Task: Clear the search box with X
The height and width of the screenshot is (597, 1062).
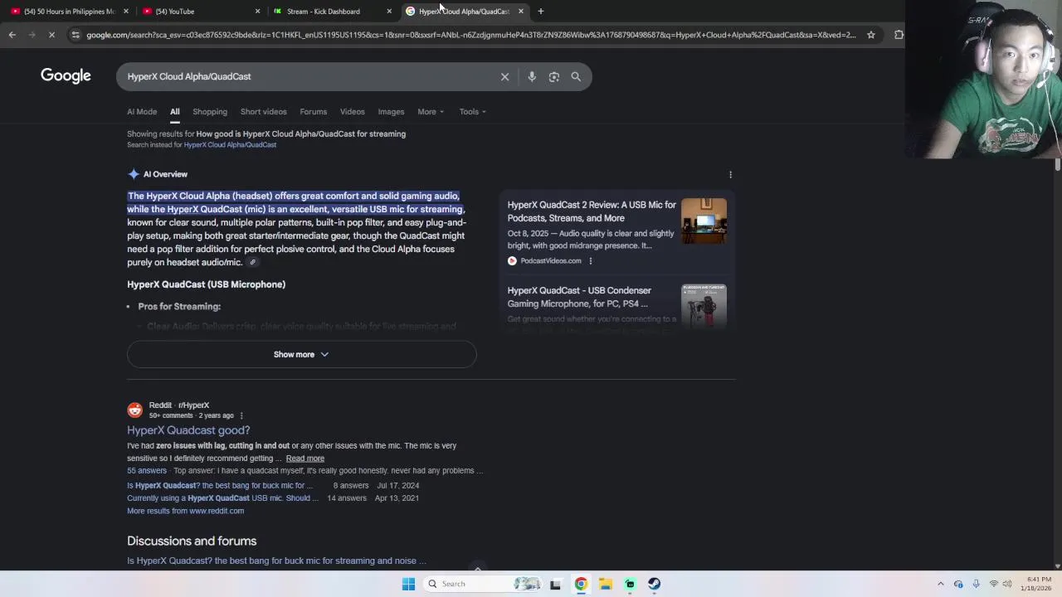Action: click(x=504, y=76)
